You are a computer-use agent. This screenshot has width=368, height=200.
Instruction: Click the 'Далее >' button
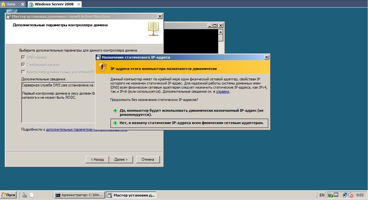(x=121, y=159)
